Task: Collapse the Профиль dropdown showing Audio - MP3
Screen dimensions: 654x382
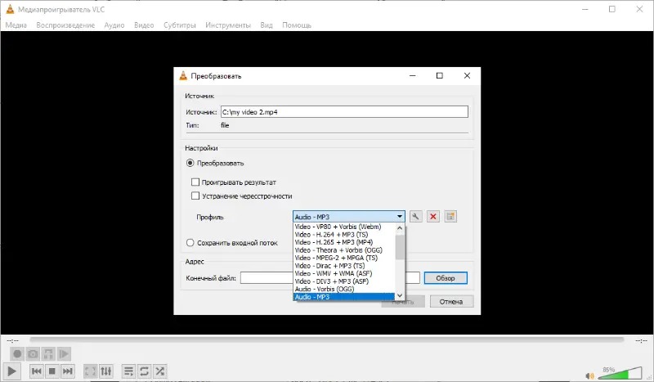Action: click(349, 217)
